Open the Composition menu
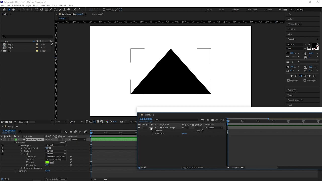Viewport: 322px width, 181px height. coord(18,6)
